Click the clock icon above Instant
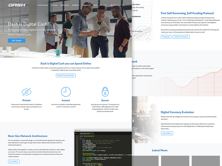This screenshot has height=166, width=222. 66,92
